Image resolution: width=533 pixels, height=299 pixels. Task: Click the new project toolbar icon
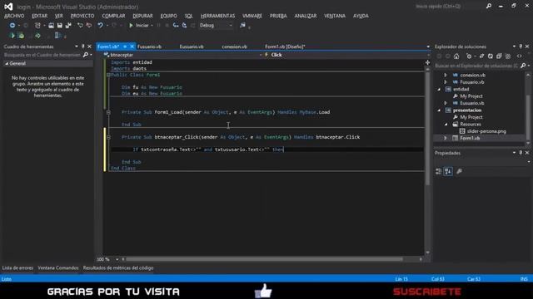[37, 26]
